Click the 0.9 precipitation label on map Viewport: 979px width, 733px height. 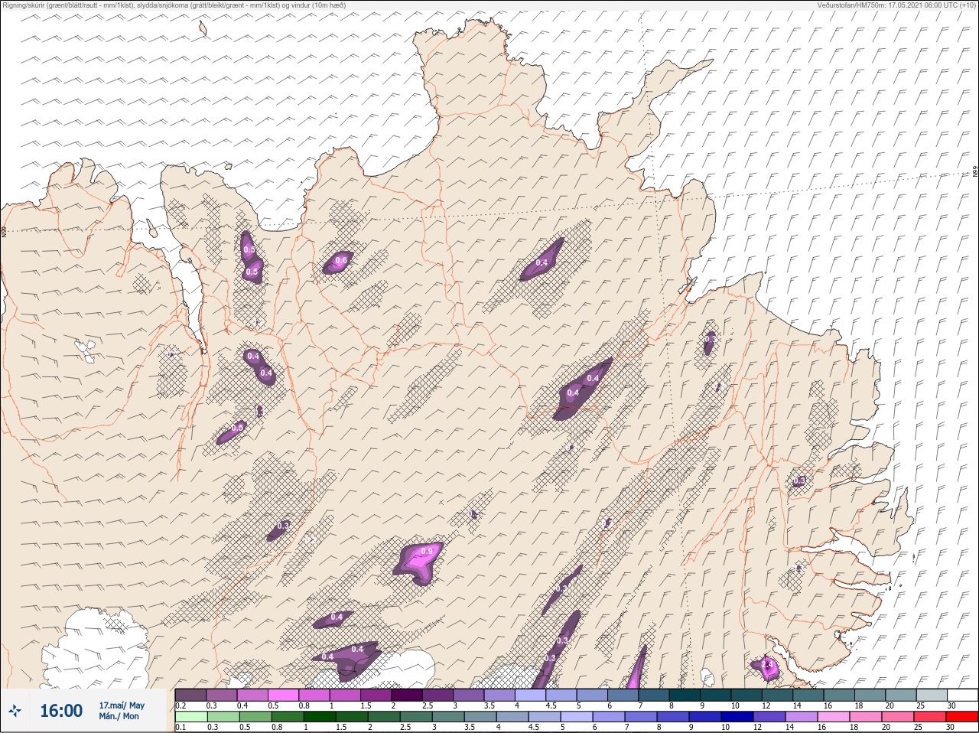(x=427, y=551)
